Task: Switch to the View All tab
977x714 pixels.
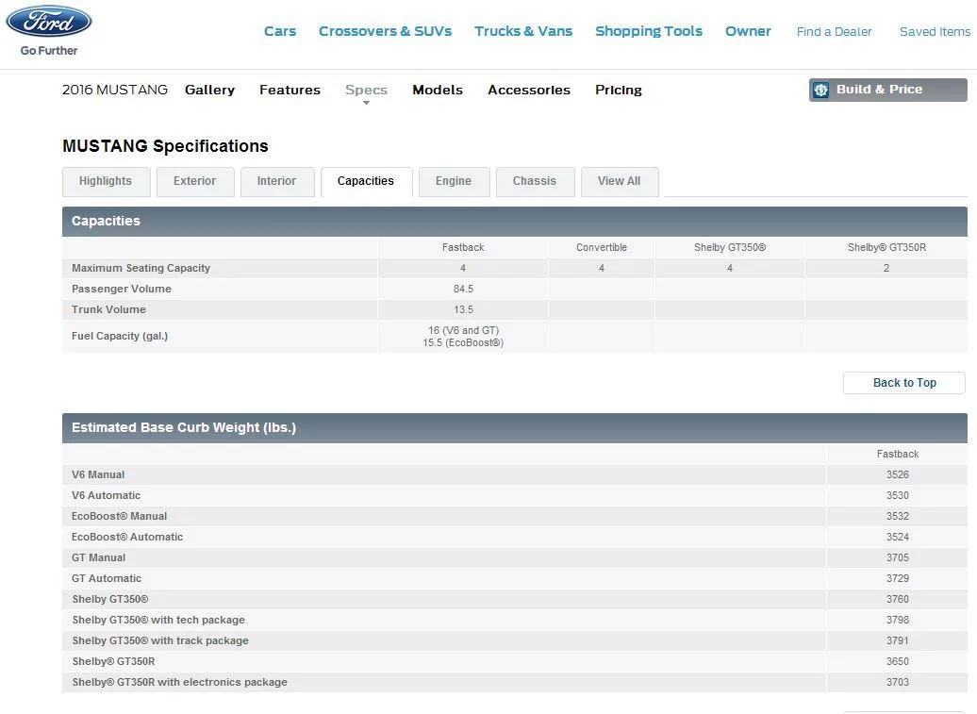Action: [620, 181]
